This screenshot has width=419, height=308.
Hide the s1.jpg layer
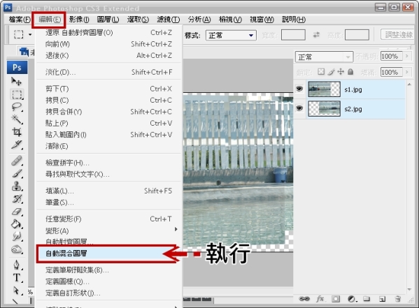pos(299,89)
